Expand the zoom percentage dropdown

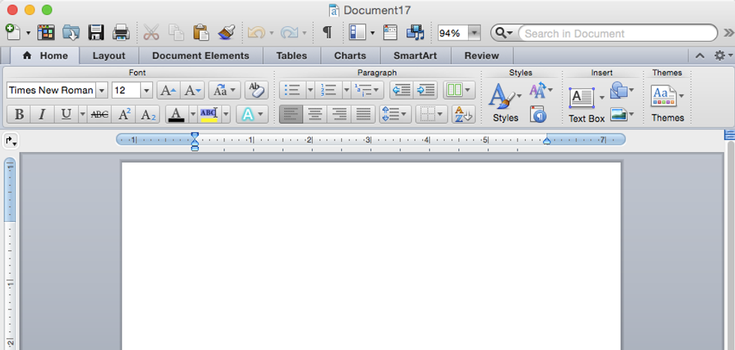(474, 33)
